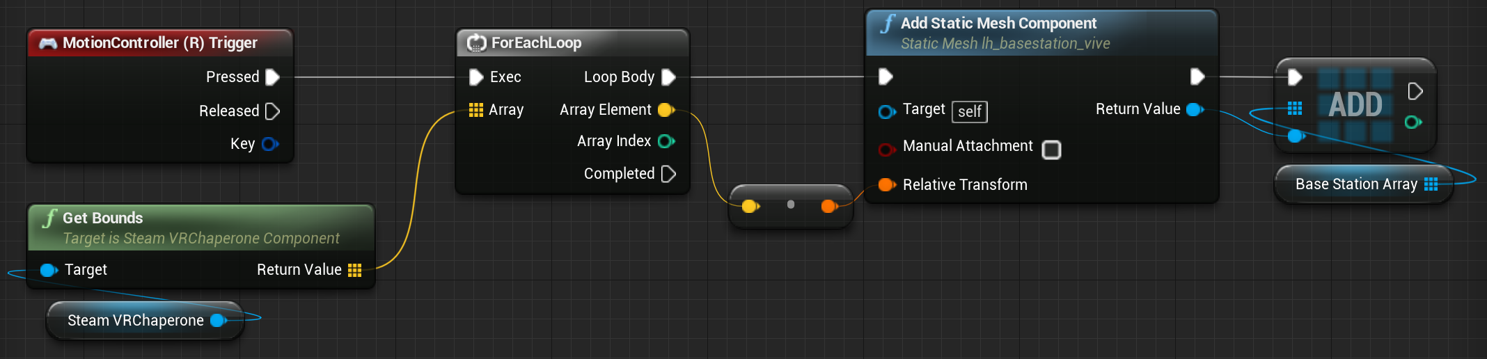The width and height of the screenshot is (1487, 359).
Task: Click the loop icon in the ForEachLoop header
Action: point(476,43)
